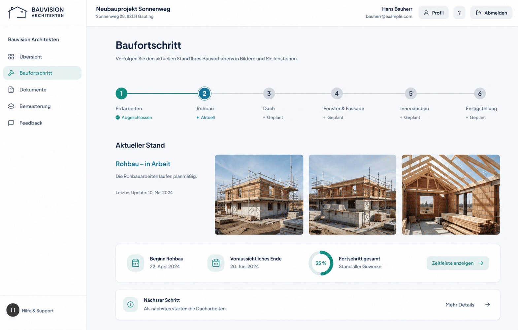Click the Dokumente file icon in sidebar
The image size is (518, 330).
pyautogui.click(x=11, y=90)
